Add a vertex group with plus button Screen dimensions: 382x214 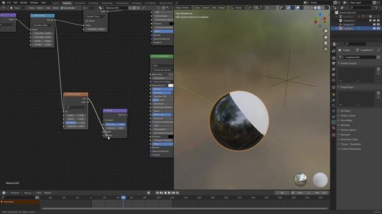point(378,69)
